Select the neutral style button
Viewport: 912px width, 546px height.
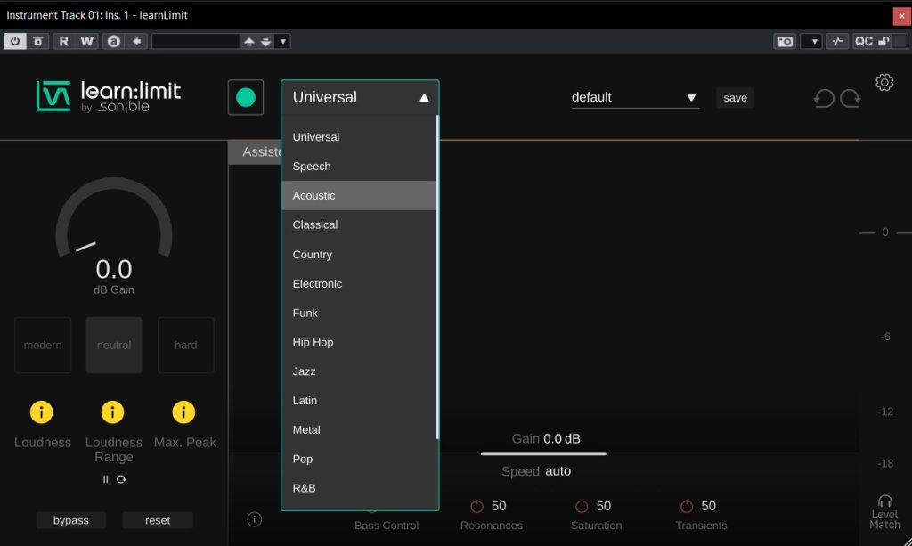pyautogui.click(x=114, y=345)
